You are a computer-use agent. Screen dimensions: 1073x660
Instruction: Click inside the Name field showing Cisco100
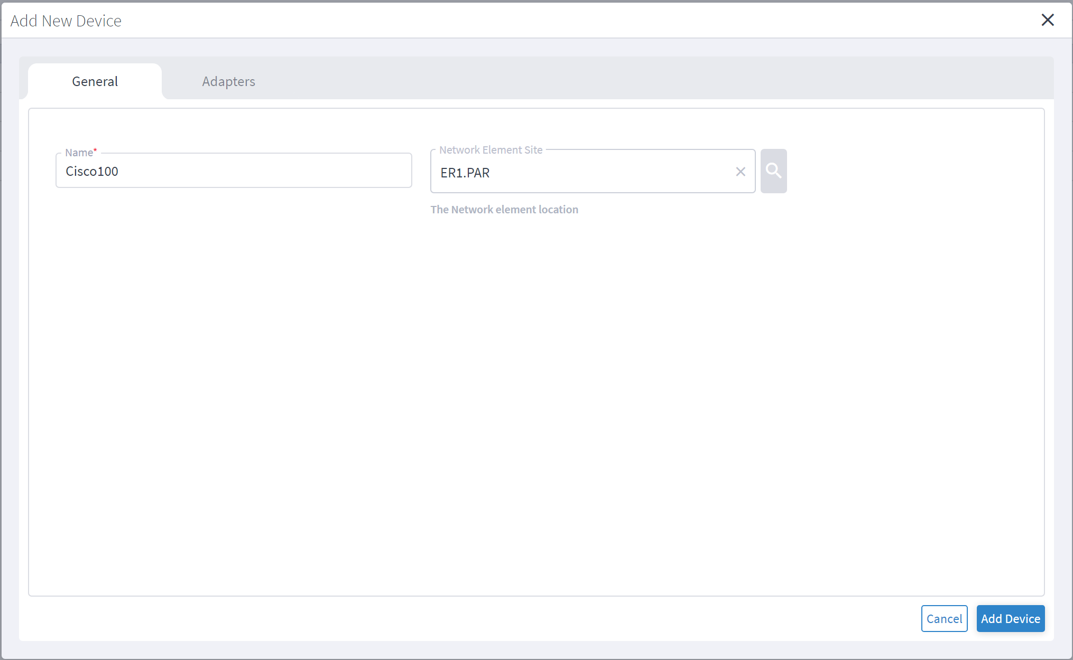(x=234, y=171)
